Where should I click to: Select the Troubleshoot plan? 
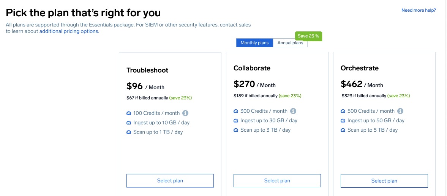(x=170, y=181)
